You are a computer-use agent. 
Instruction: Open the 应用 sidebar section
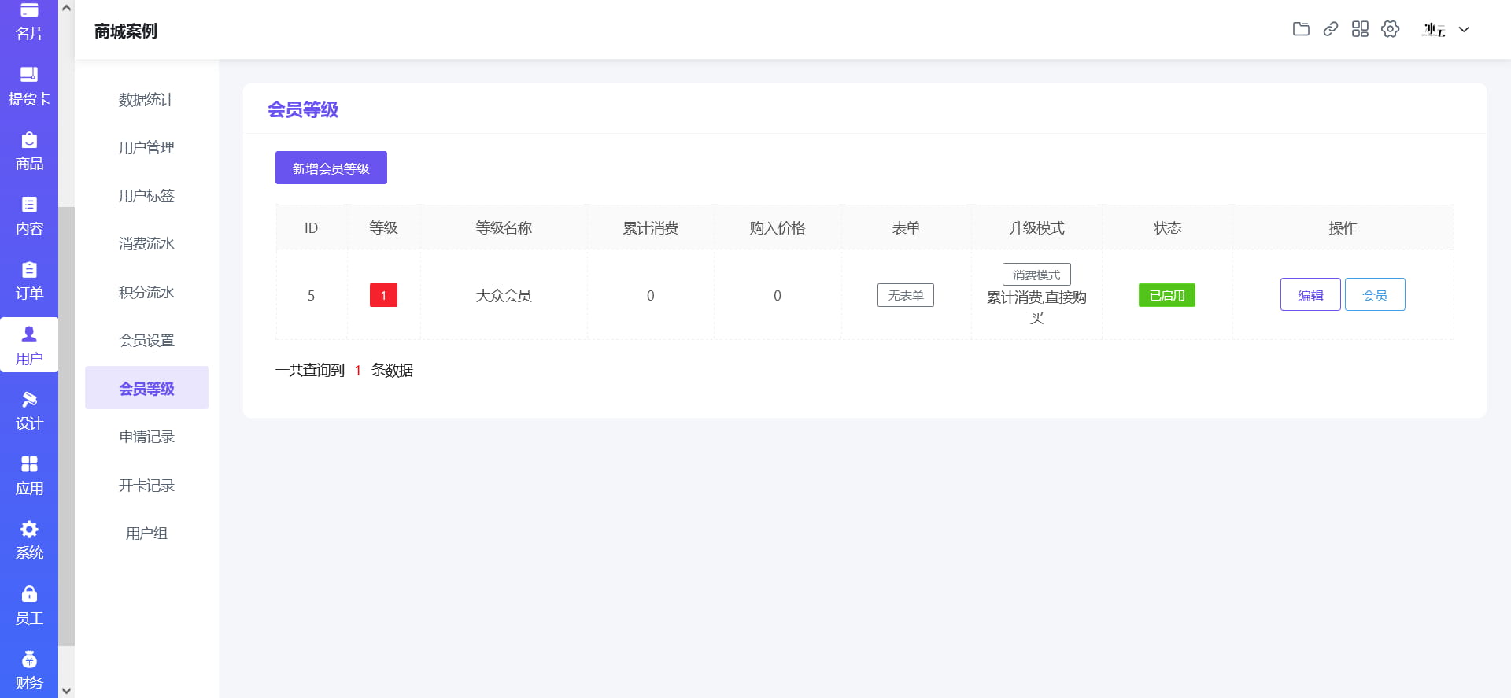point(29,476)
